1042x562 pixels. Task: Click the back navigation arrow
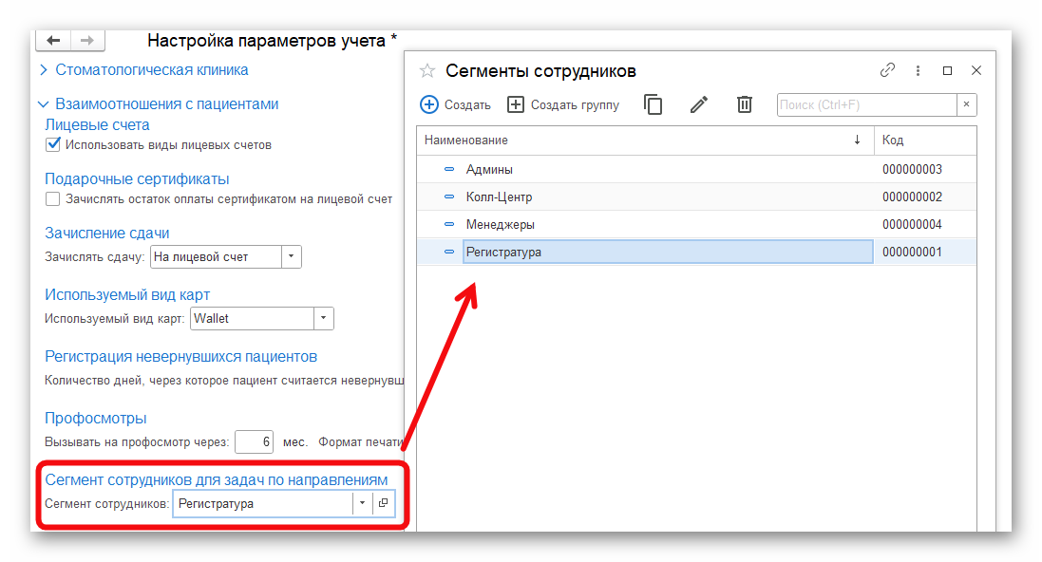53,41
